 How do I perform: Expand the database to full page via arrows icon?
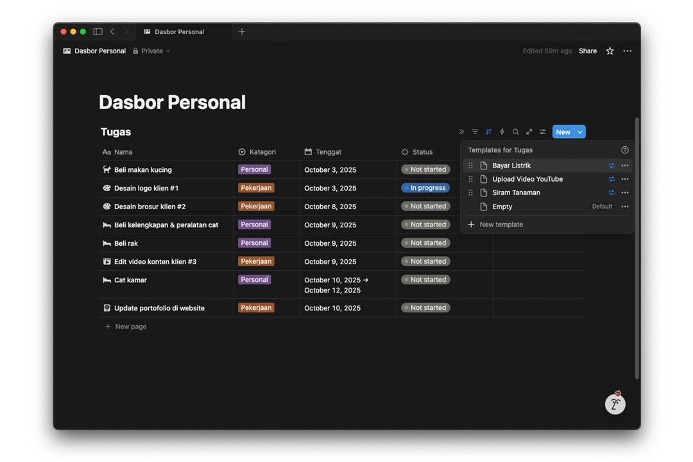point(529,132)
